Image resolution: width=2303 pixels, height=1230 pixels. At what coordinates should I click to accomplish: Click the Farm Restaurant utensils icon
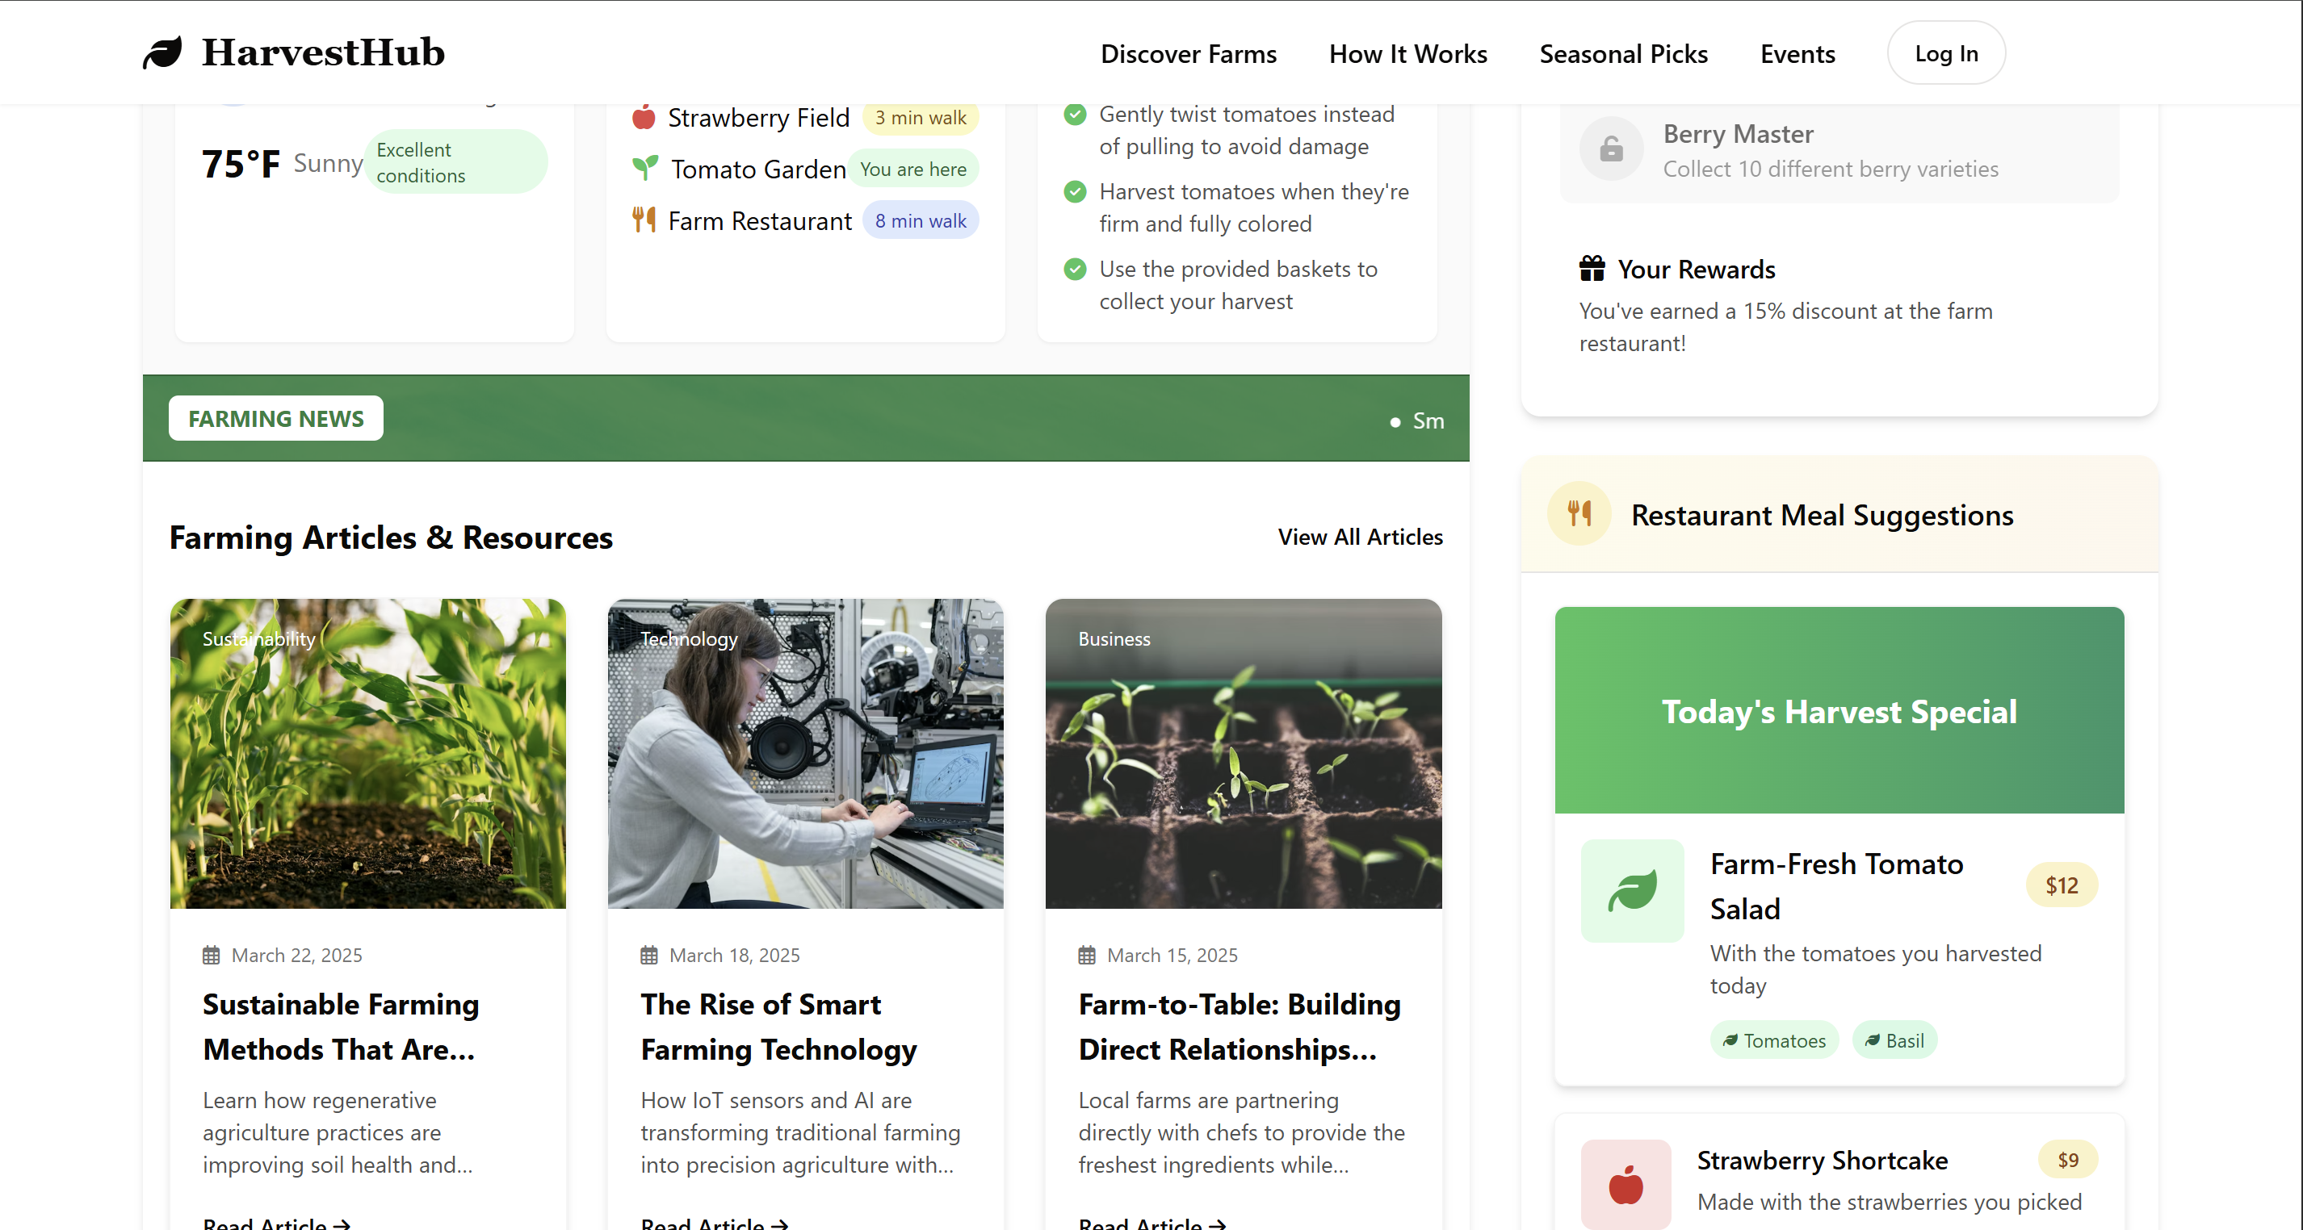pyautogui.click(x=644, y=220)
